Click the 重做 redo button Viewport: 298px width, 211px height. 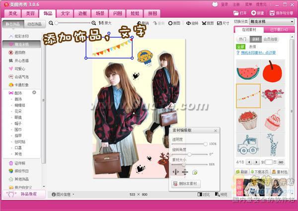[x=159, y=23]
